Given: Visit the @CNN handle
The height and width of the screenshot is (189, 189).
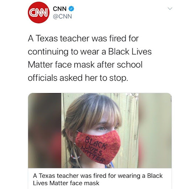Looking at the screenshot, I should click(62, 16).
